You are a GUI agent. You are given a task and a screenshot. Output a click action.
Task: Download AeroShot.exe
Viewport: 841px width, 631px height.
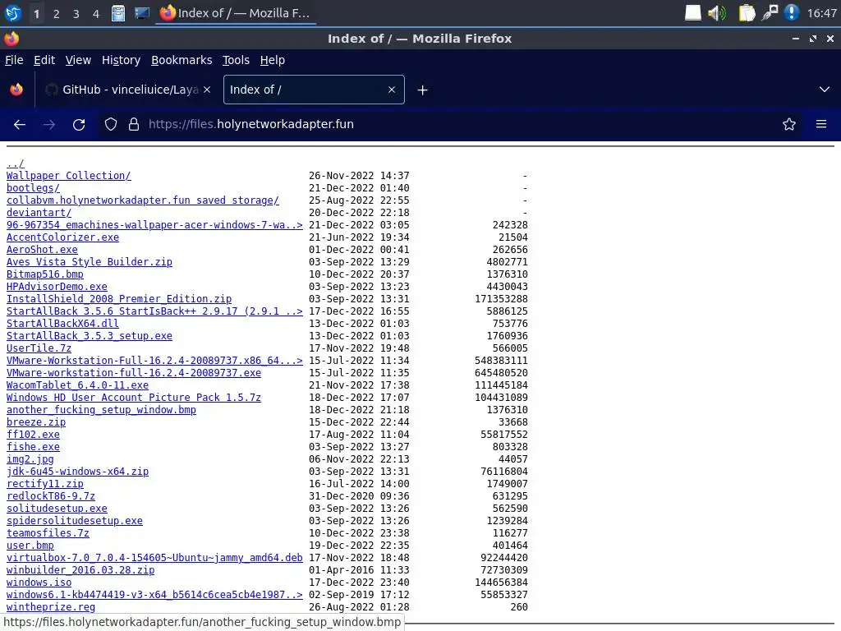tap(42, 250)
